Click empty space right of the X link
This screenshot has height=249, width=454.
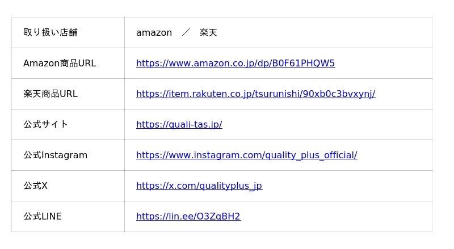346,186
